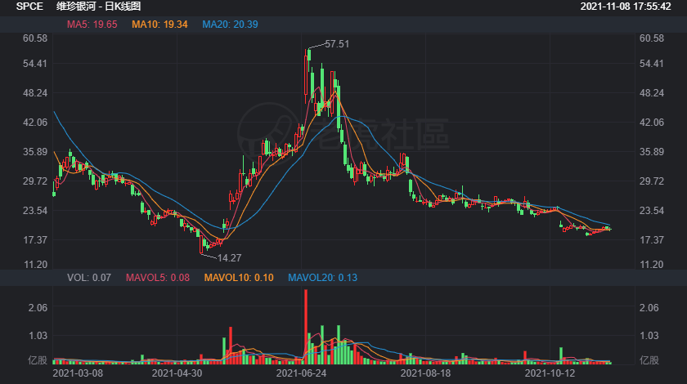Click the VOL: 0.07 volume label

click(89, 278)
